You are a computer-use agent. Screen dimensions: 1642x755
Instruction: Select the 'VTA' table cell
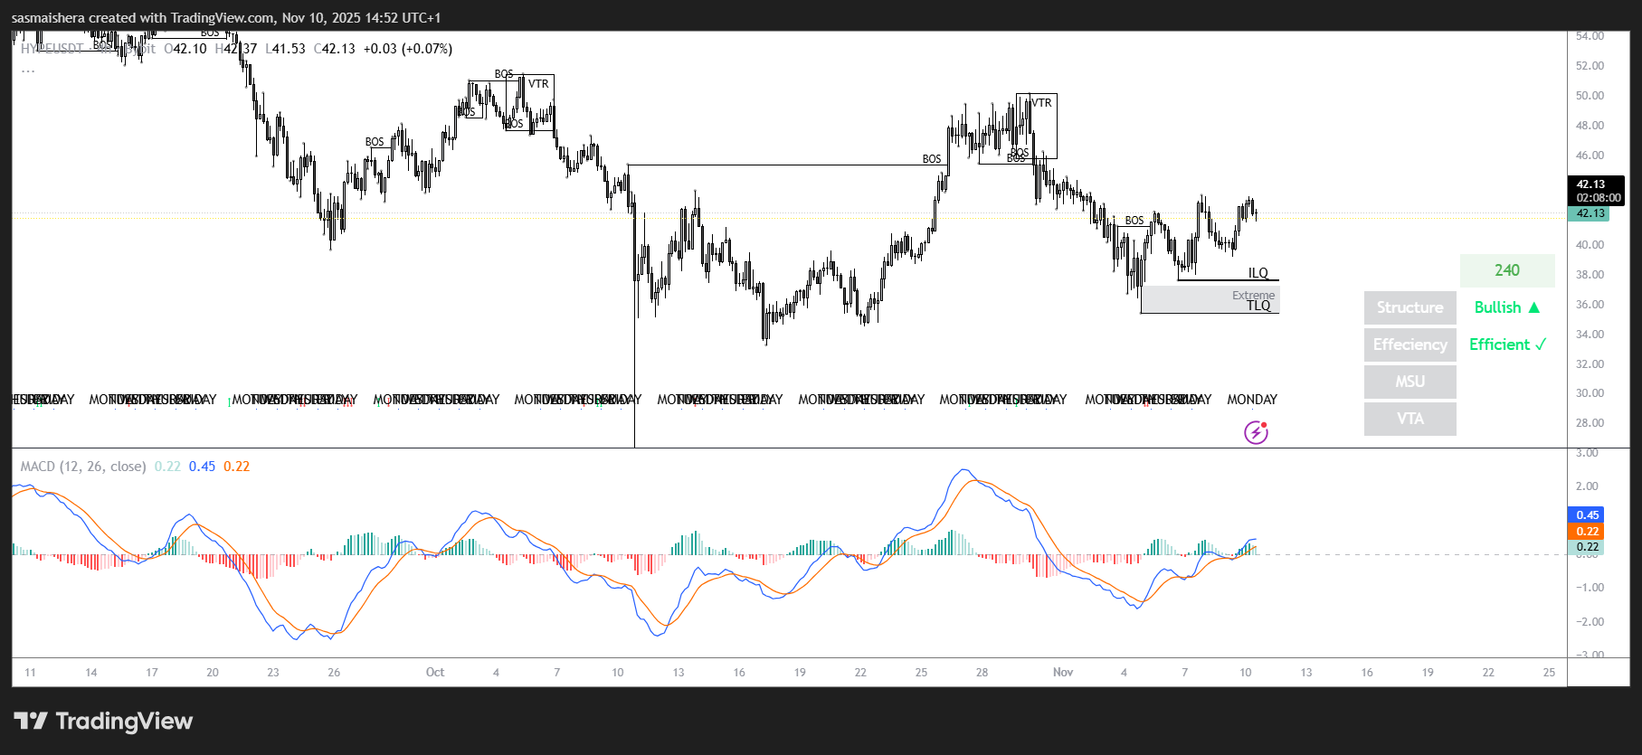[x=1409, y=419]
